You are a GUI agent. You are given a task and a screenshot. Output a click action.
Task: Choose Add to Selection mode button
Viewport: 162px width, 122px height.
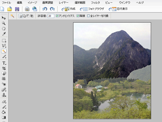24,16
